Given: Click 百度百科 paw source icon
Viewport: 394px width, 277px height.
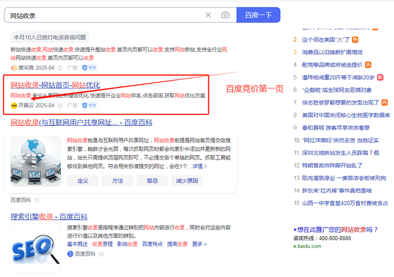Looking at the screenshot, I should coord(70,254).
